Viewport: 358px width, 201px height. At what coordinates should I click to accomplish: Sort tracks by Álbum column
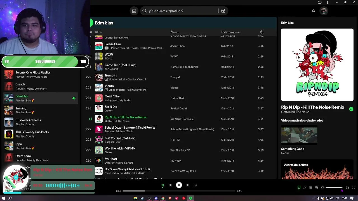174,32
